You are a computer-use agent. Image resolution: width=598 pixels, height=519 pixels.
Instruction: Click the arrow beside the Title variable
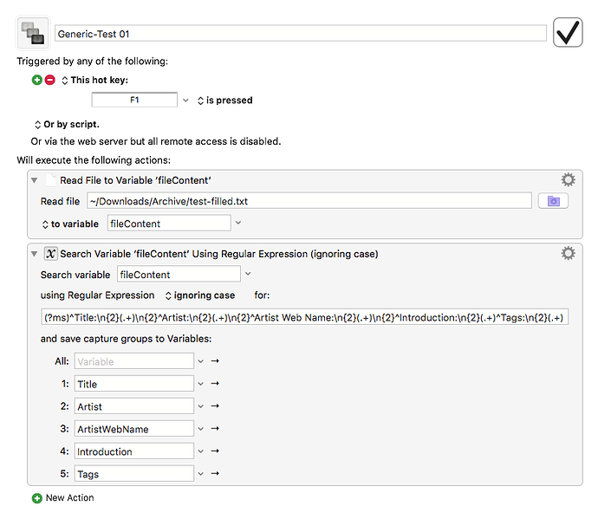click(x=215, y=384)
